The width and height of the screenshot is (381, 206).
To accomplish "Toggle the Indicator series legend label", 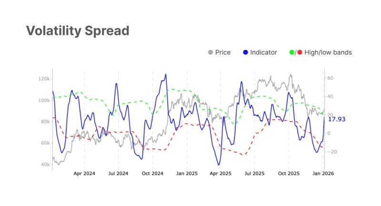I will (x=263, y=52).
